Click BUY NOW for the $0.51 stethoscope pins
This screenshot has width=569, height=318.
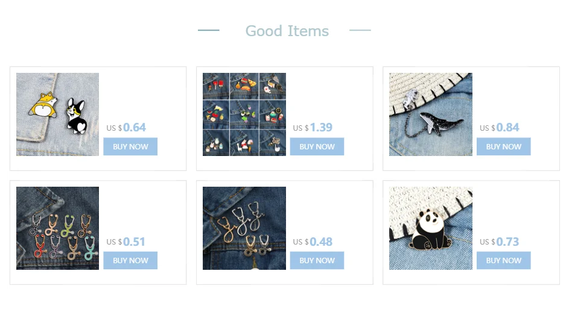(130, 260)
